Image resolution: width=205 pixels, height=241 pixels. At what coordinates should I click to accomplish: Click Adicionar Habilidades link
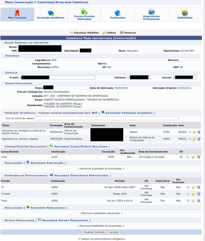(47, 208)
